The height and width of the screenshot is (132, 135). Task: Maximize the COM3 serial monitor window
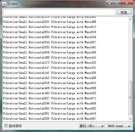[117, 3]
